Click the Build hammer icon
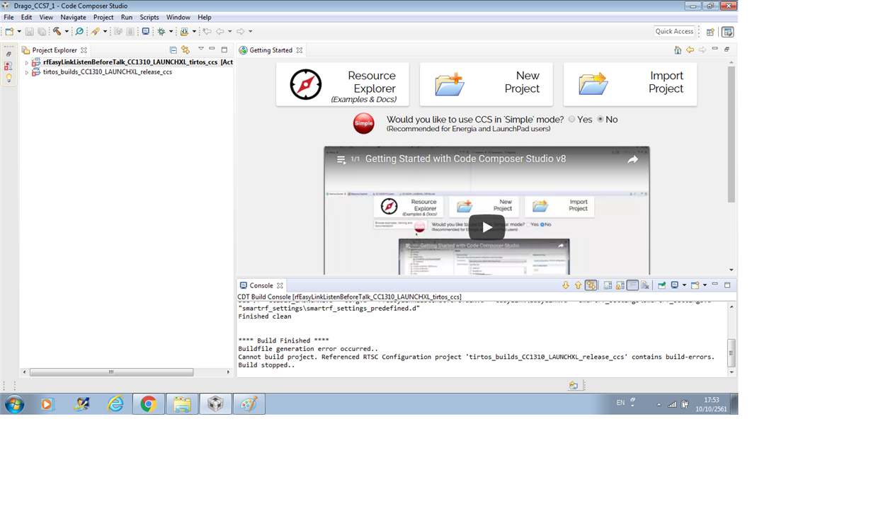The width and height of the screenshot is (871, 516). (57, 31)
